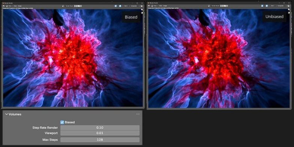Click Render Result name field in Biased window
Image resolution: width=294 pixels, height=147 pixels.
click(69, 6)
